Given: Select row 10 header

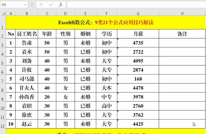Looking at the screenshot, I should pyautogui.click(x=3, y=106).
